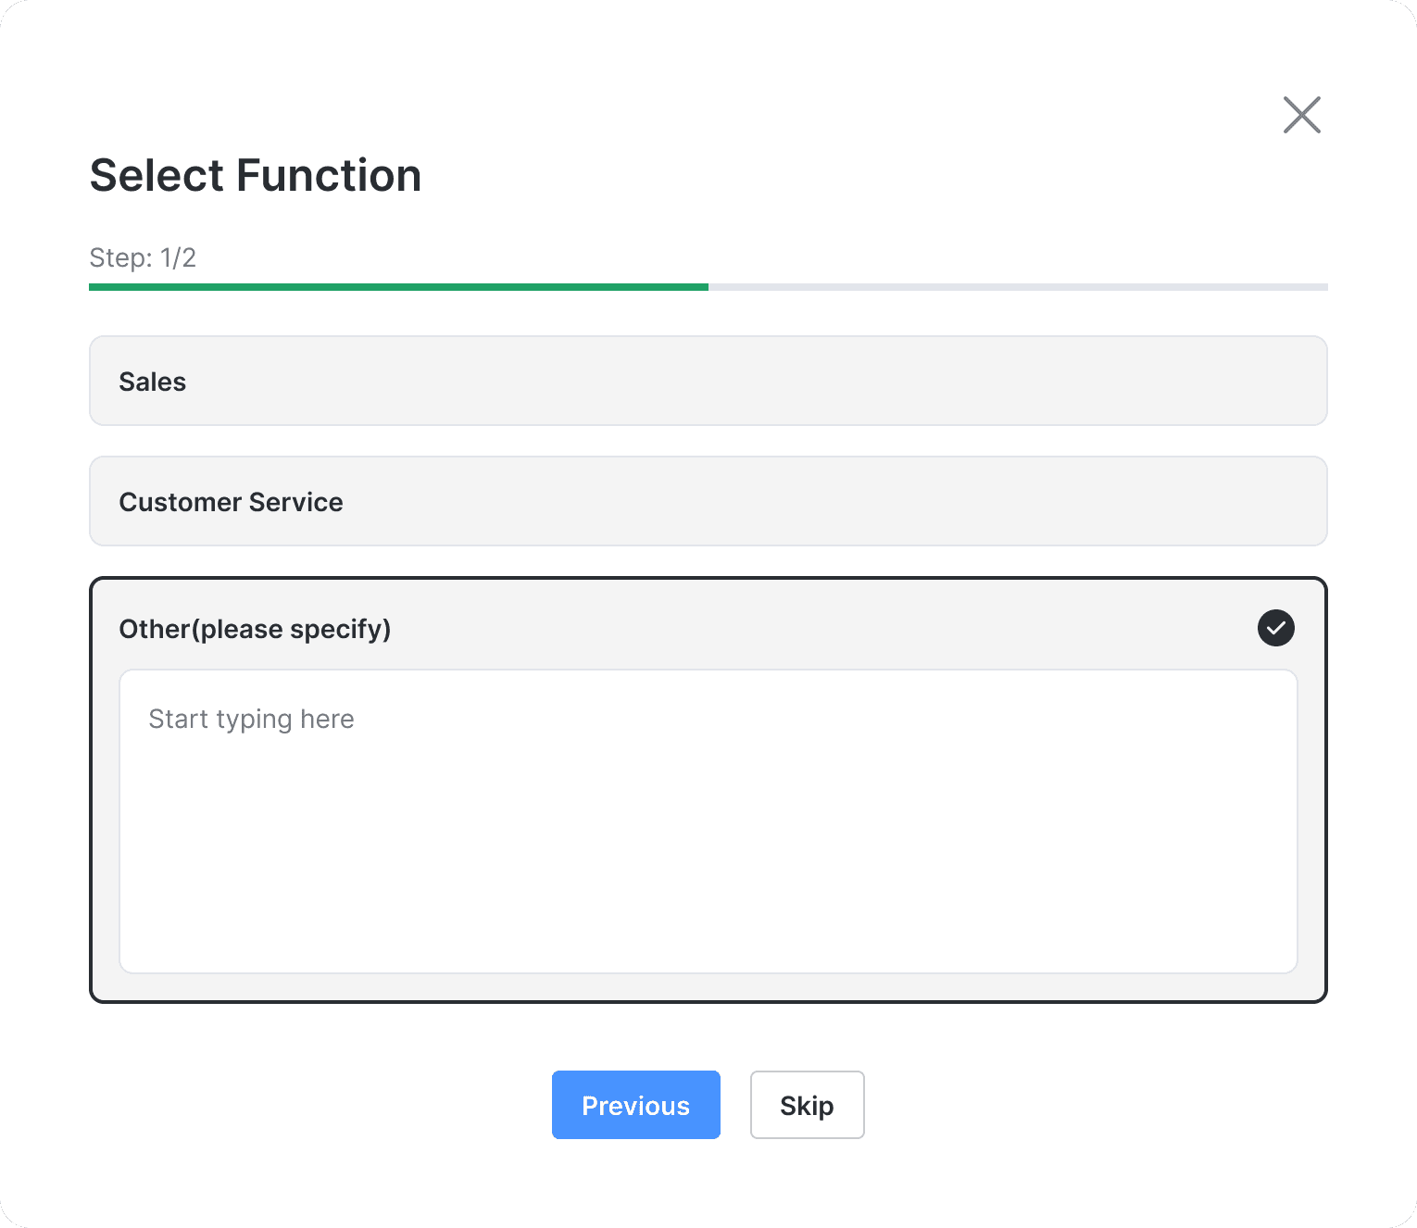
Task: Click the unfilled gray progress bar portion
Action: click(x=1017, y=287)
